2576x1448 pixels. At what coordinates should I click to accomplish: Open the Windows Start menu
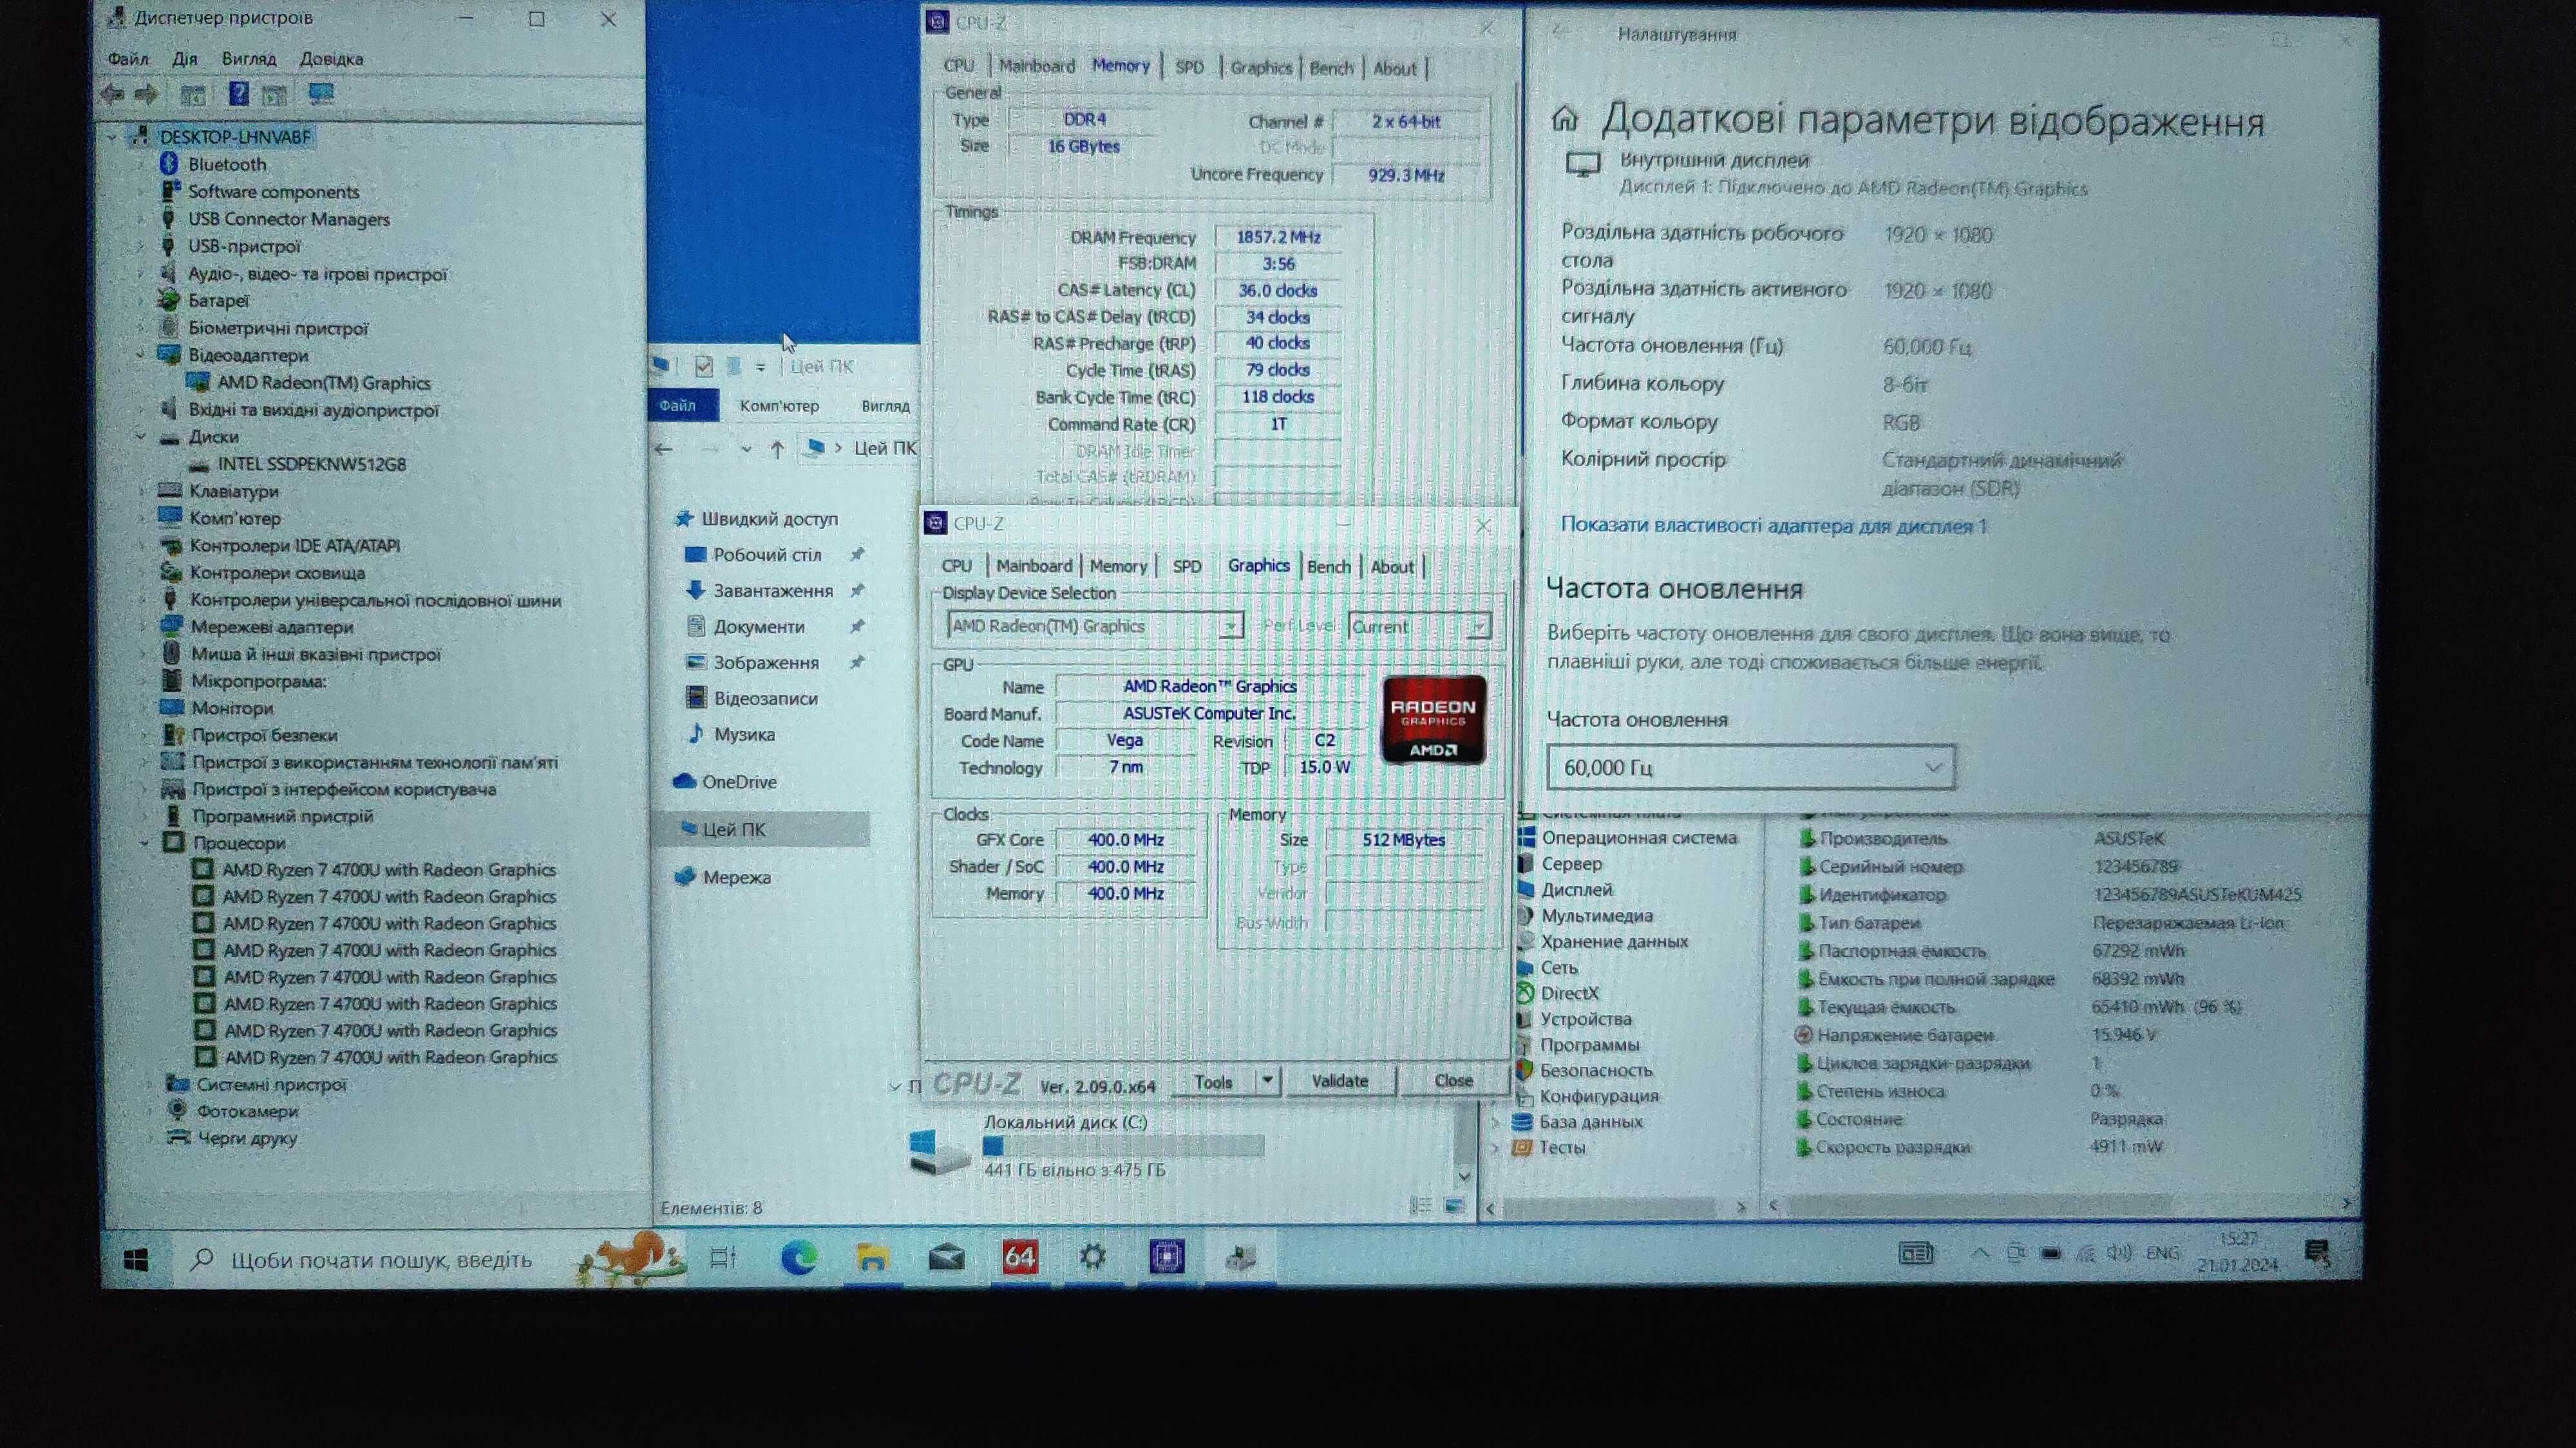(x=137, y=1259)
